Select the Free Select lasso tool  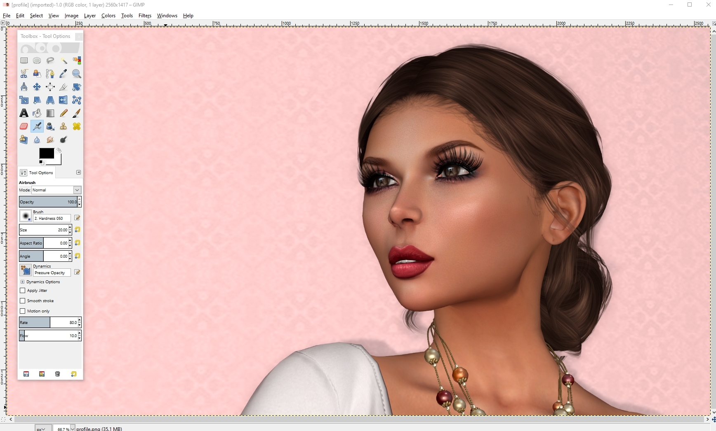(x=50, y=61)
